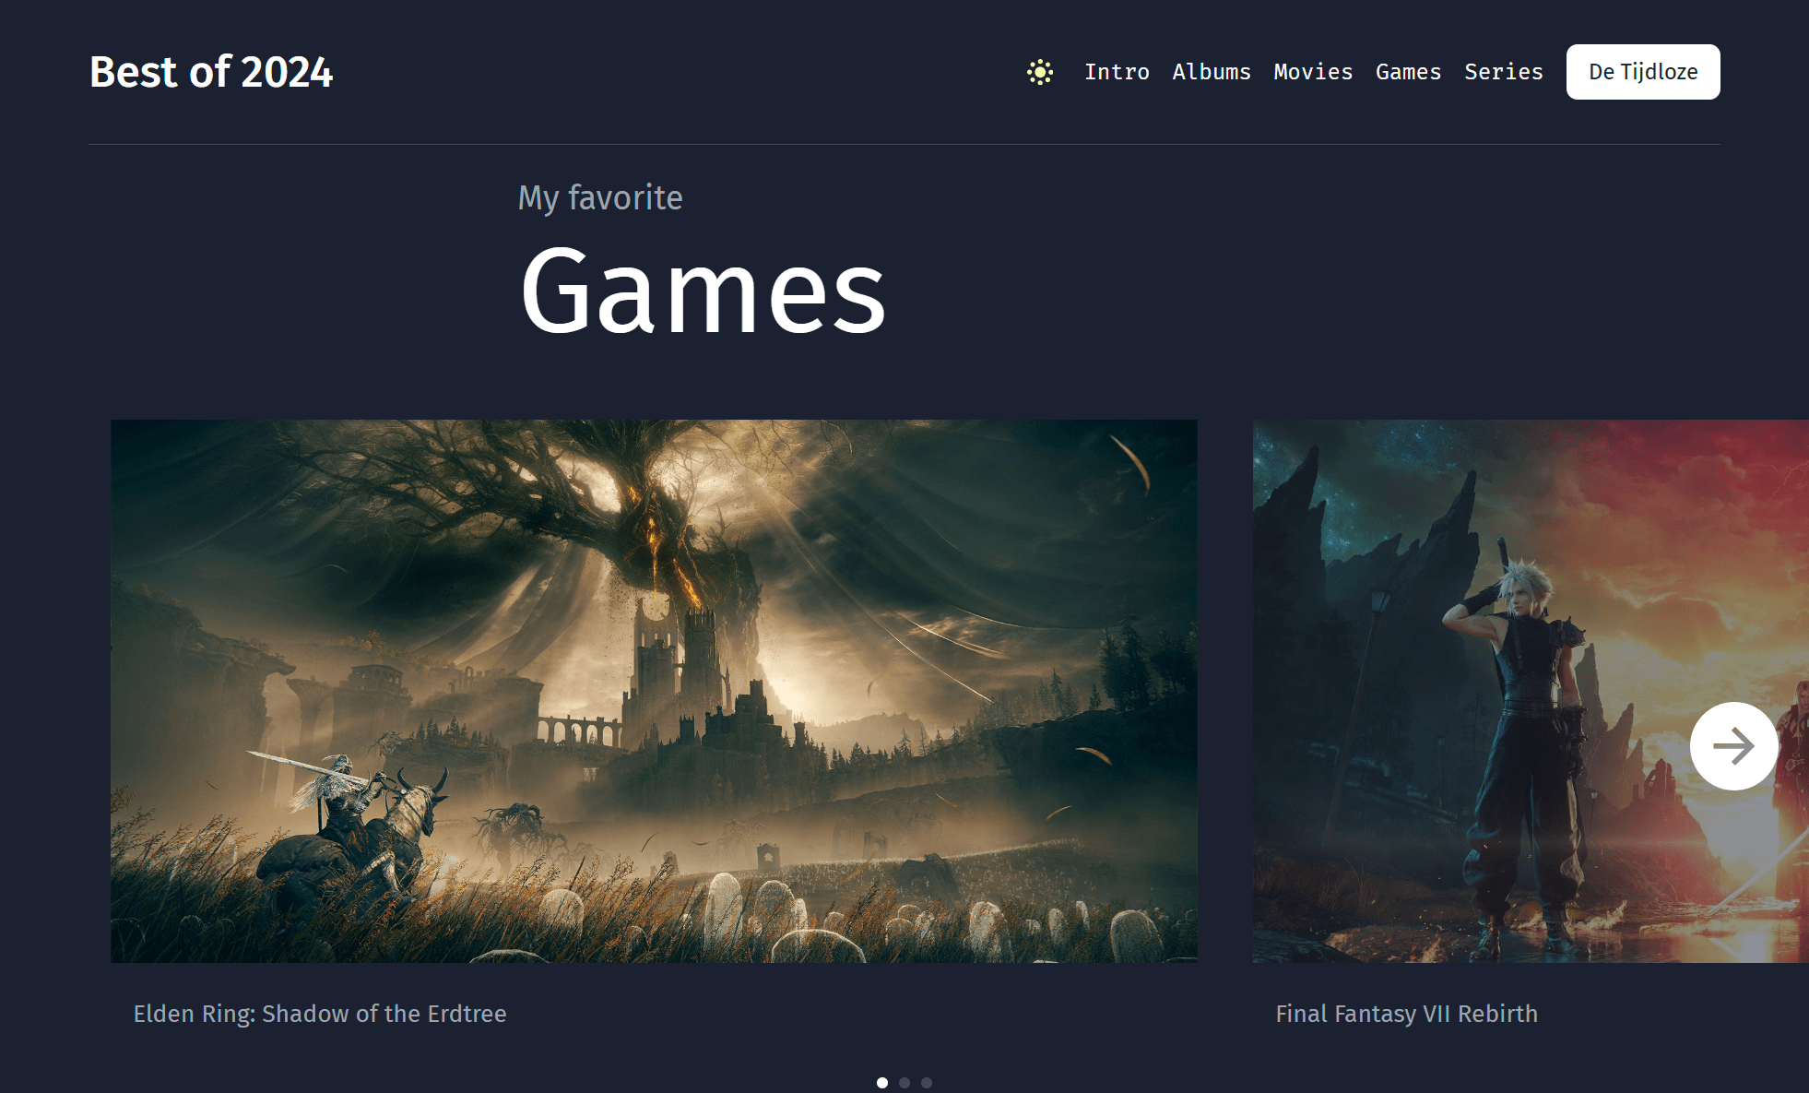This screenshot has height=1093, width=1809.
Task: Open the Series nav link
Action: click(1503, 72)
